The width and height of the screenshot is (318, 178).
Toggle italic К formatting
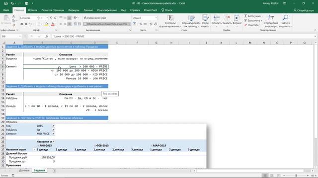[x=26, y=24]
